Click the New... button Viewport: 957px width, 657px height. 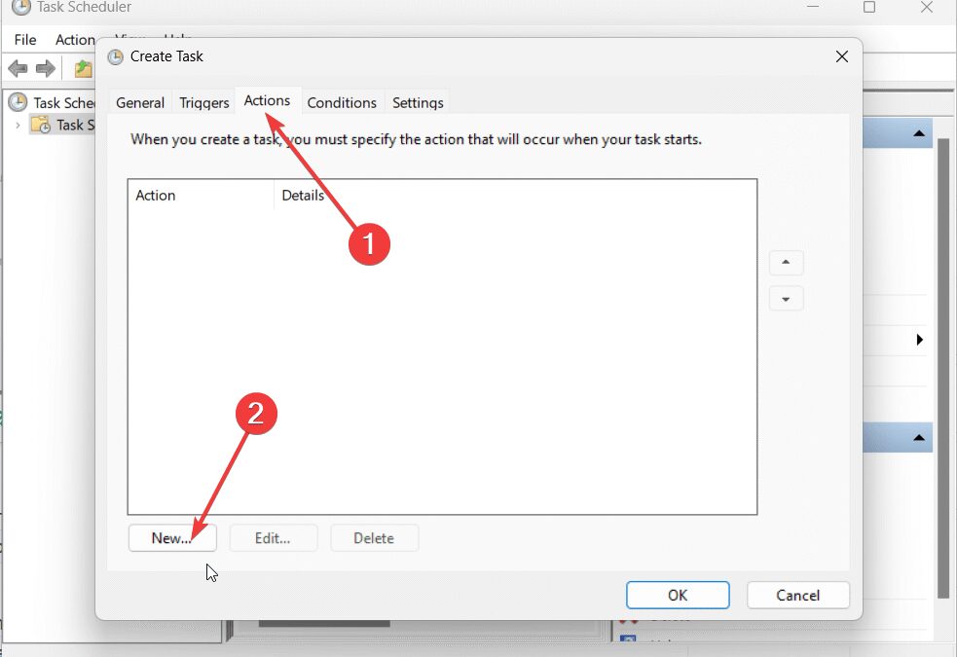172,538
